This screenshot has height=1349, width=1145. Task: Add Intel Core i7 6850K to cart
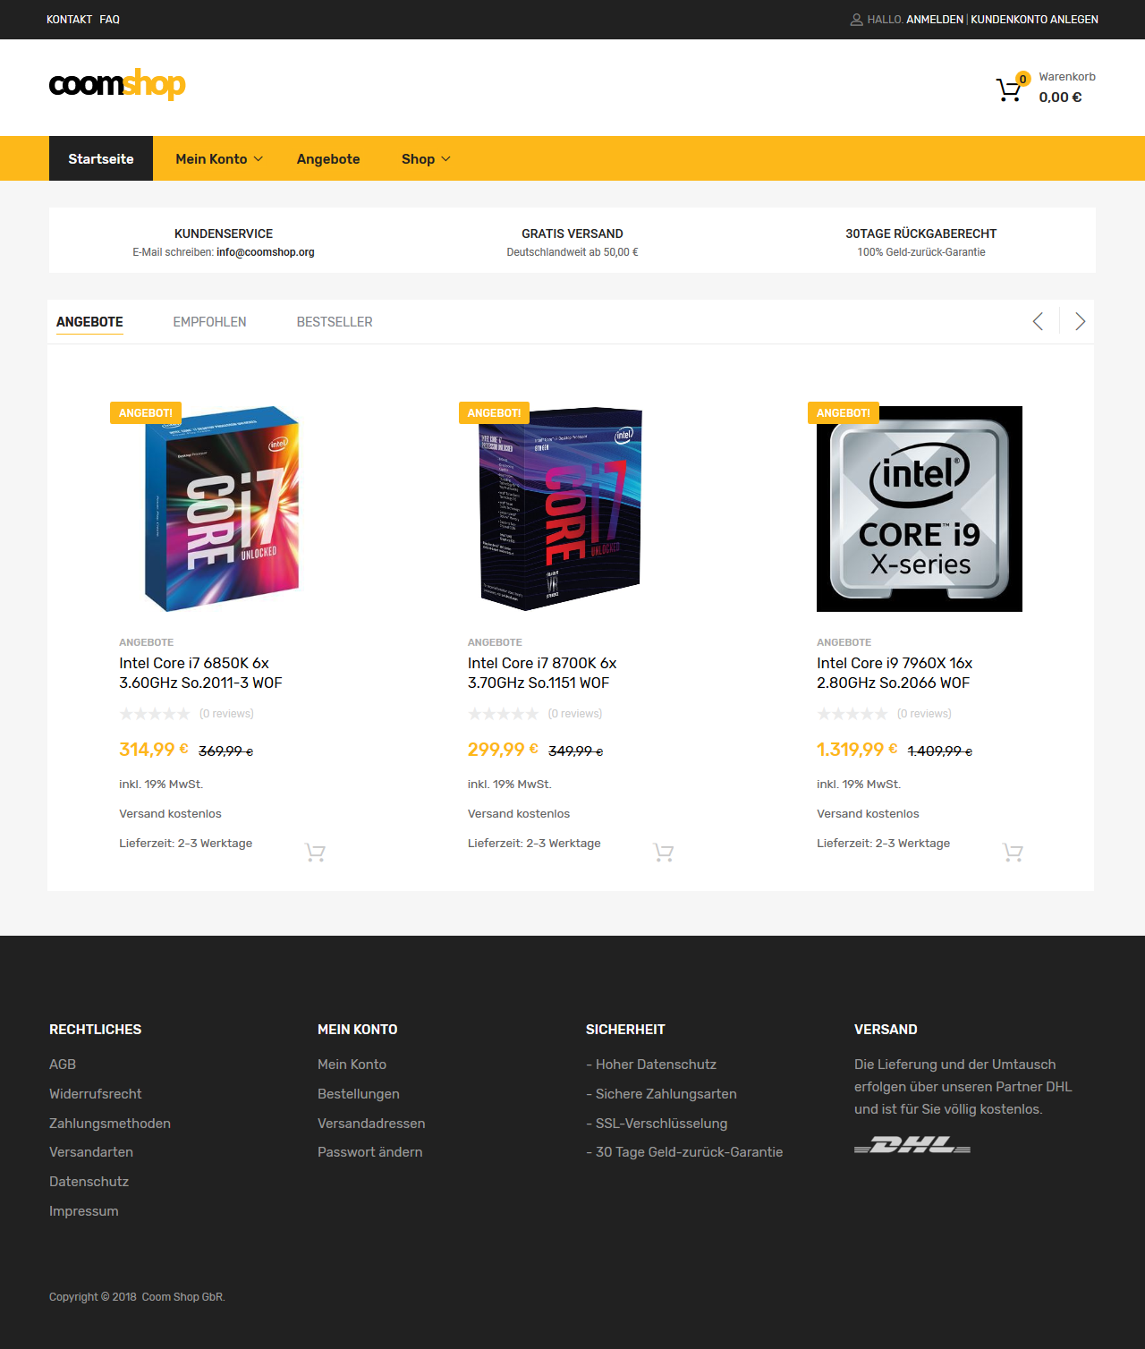pyautogui.click(x=315, y=853)
